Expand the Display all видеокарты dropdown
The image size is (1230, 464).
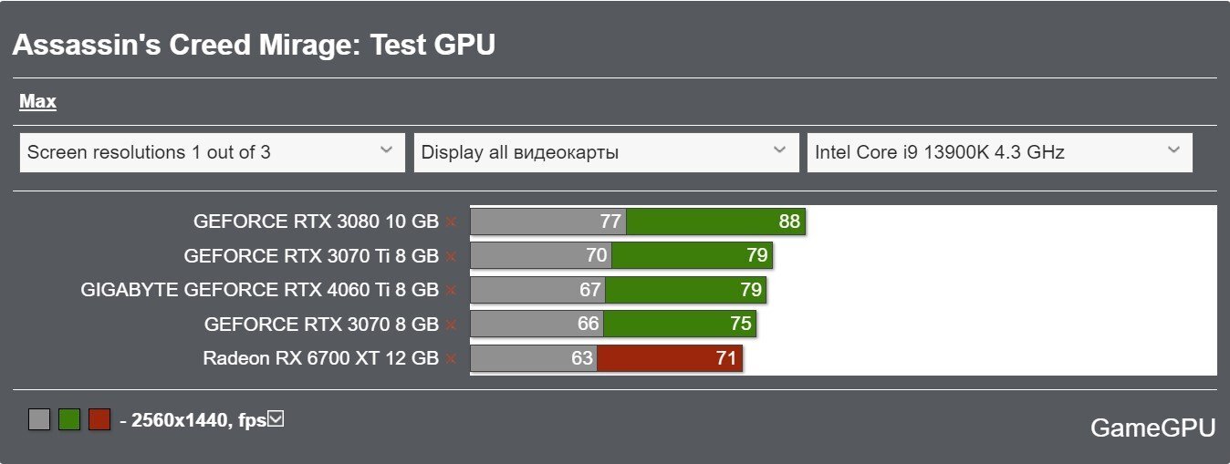606,152
